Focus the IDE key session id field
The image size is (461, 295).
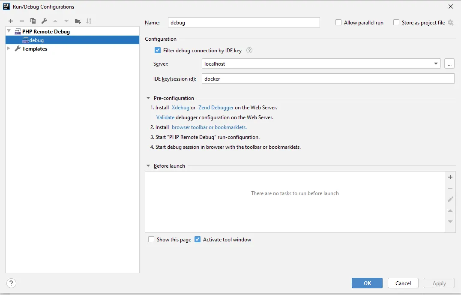(x=328, y=78)
